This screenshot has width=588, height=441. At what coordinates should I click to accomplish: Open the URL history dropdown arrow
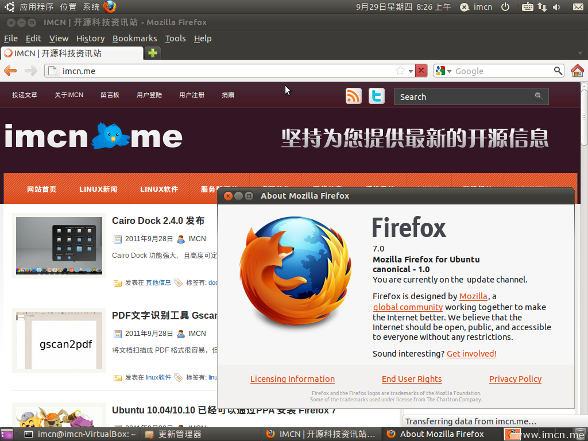(411, 71)
